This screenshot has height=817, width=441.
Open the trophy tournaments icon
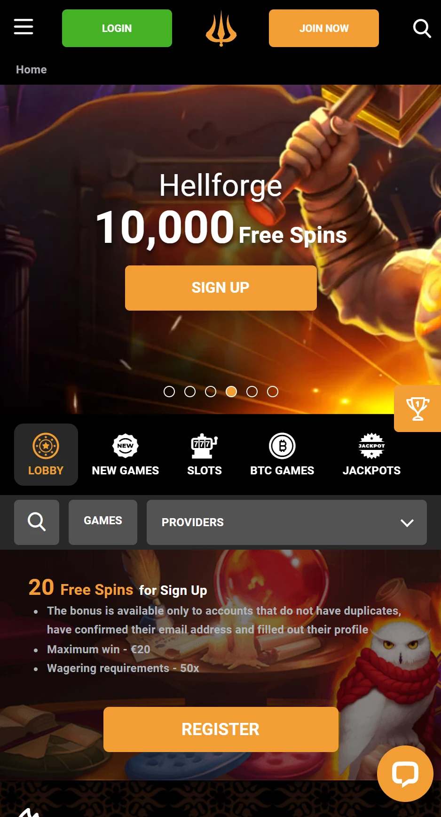pyautogui.click(x=417, y=408)
